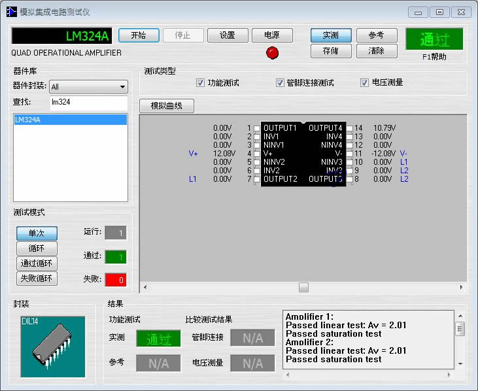Click the 电压测量 N/A indicator
The image size is (478, 391).
coord(252,364)
